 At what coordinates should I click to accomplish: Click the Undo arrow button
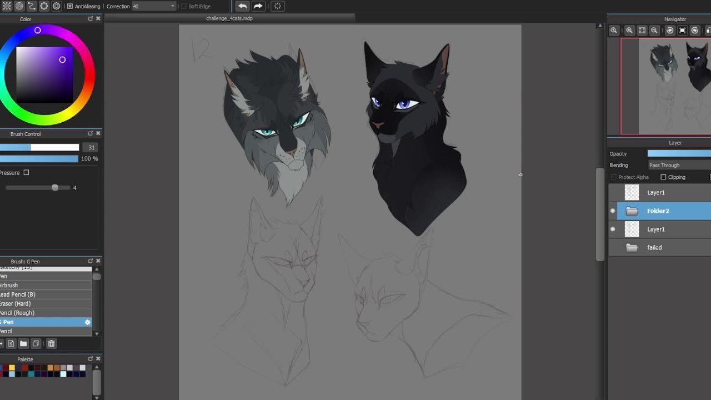point(243,6)
